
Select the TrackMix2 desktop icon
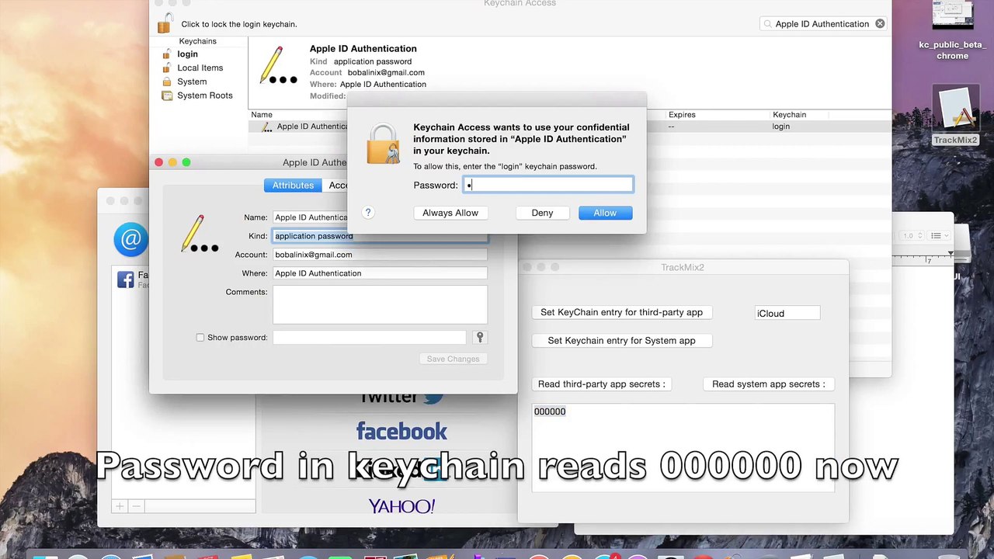coord(955,116)
